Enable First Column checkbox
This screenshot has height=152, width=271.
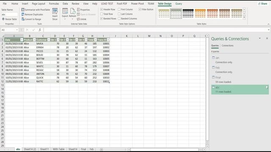click(119, 9)
